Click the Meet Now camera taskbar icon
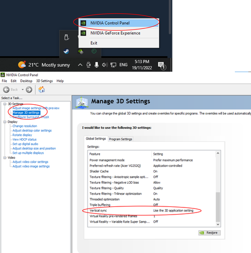Screen dimensions: 251x253 [89, 65]
